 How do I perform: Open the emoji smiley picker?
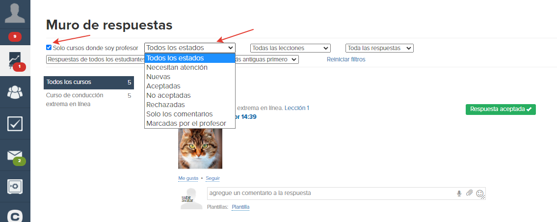(479, 194)
